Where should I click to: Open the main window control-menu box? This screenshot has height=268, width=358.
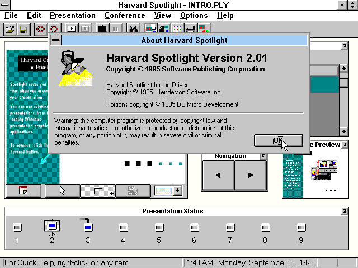[x=5, y=5]
